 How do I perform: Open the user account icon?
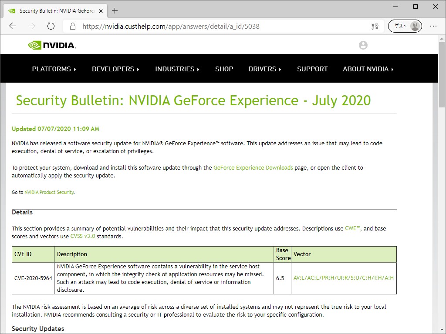[363, 45]
